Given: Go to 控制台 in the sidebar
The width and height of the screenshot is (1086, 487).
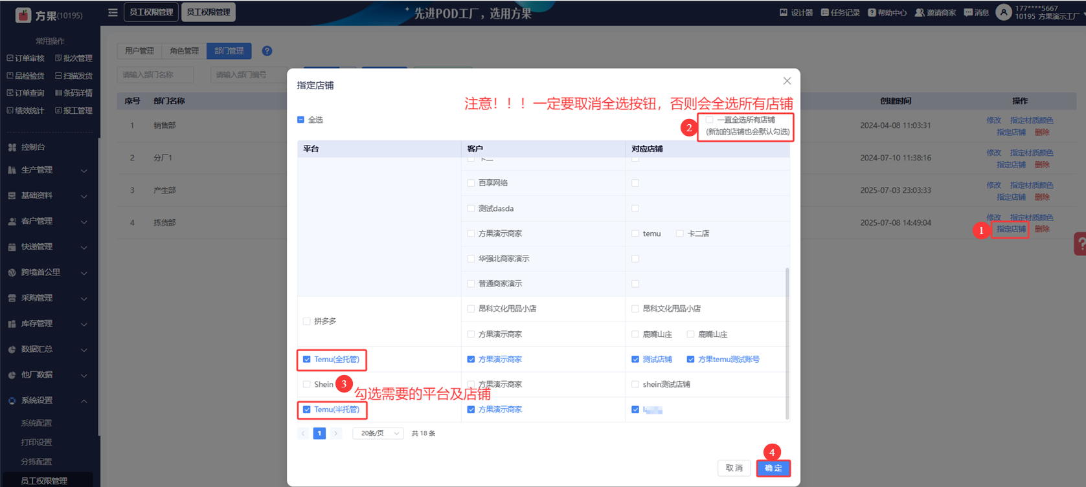Looking at the screenshot, I should click(33, 147).
